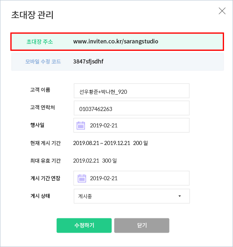
Task: Click the 초대장 주소 label
Action: (40, 42)
